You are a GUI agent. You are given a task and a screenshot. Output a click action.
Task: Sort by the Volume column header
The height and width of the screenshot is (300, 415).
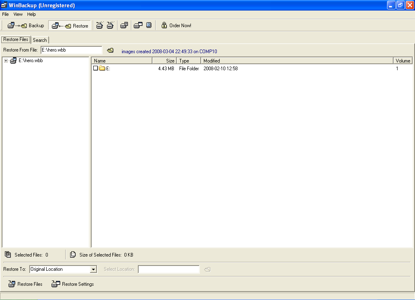click(403, 60)
